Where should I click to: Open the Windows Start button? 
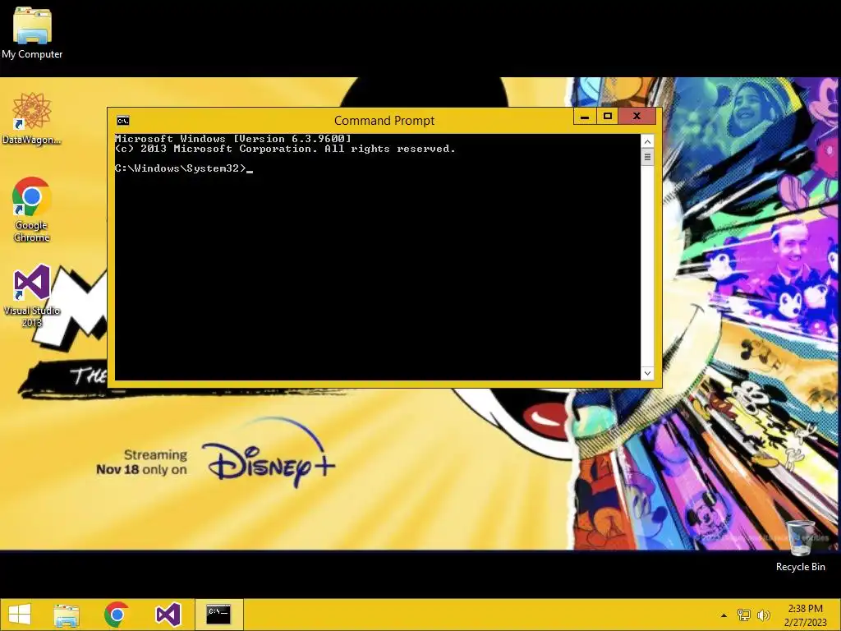pos(20,615)
